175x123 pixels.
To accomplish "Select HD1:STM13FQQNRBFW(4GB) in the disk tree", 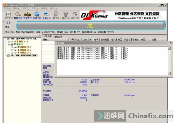I will point(24,55).
